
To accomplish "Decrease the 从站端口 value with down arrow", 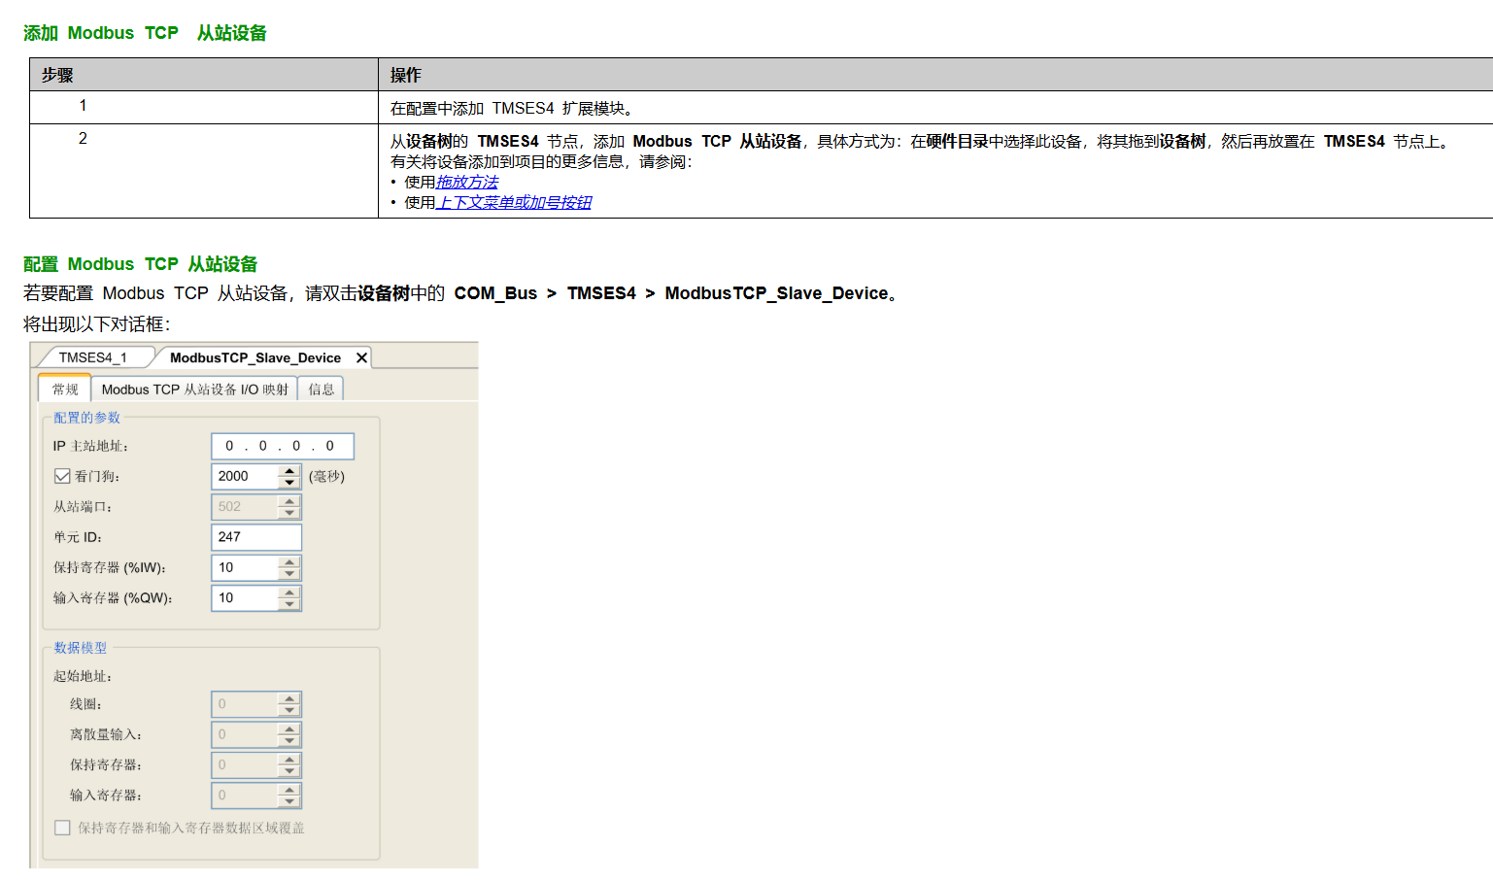I will pyautogui.click(x=289, y=512).
